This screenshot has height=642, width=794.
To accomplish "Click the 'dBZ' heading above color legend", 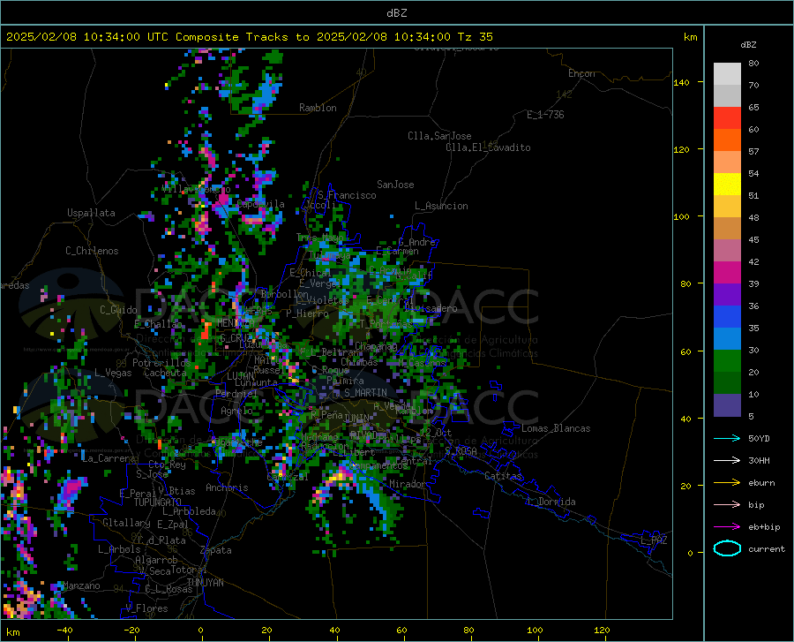I will (x=748, y=44).
